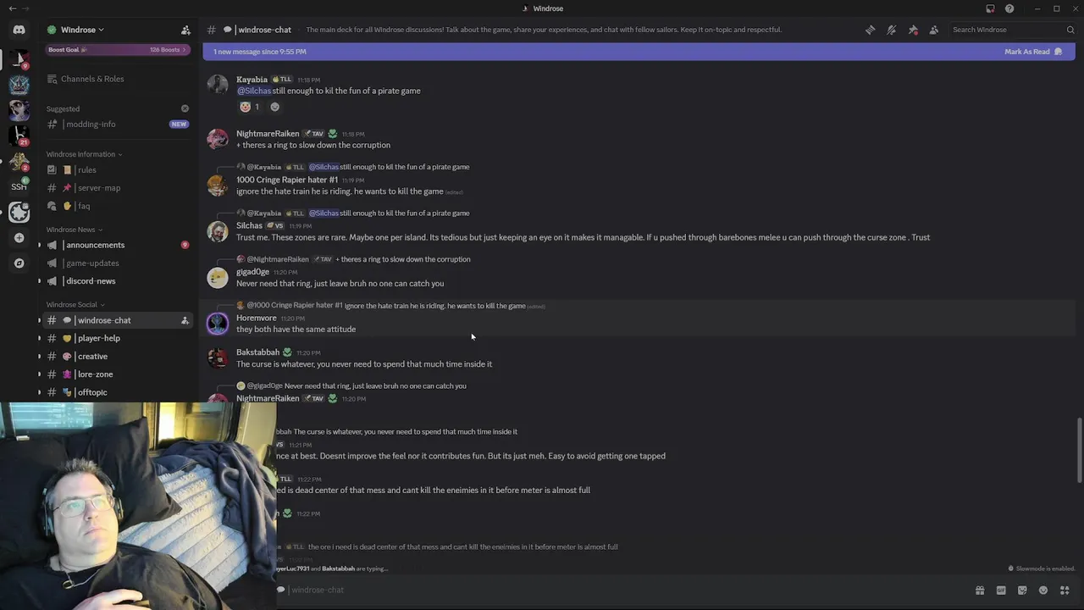
Task: Collapse the Windrose Information category
Action: [84, 154]
